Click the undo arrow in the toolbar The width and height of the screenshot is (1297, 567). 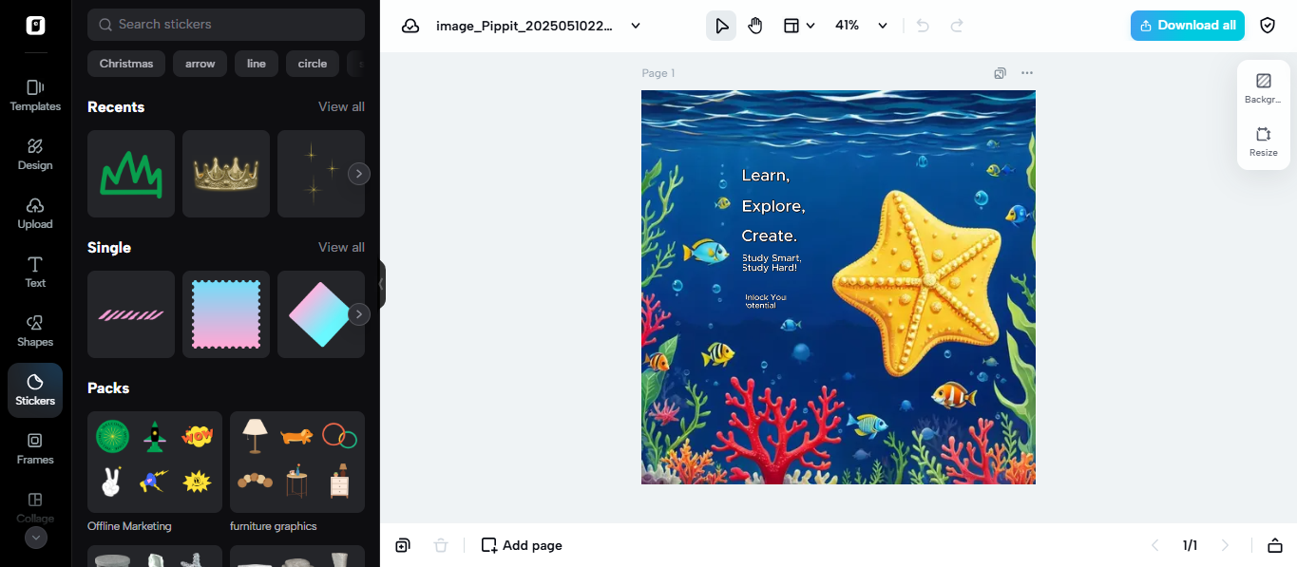[x=921, y=26]
